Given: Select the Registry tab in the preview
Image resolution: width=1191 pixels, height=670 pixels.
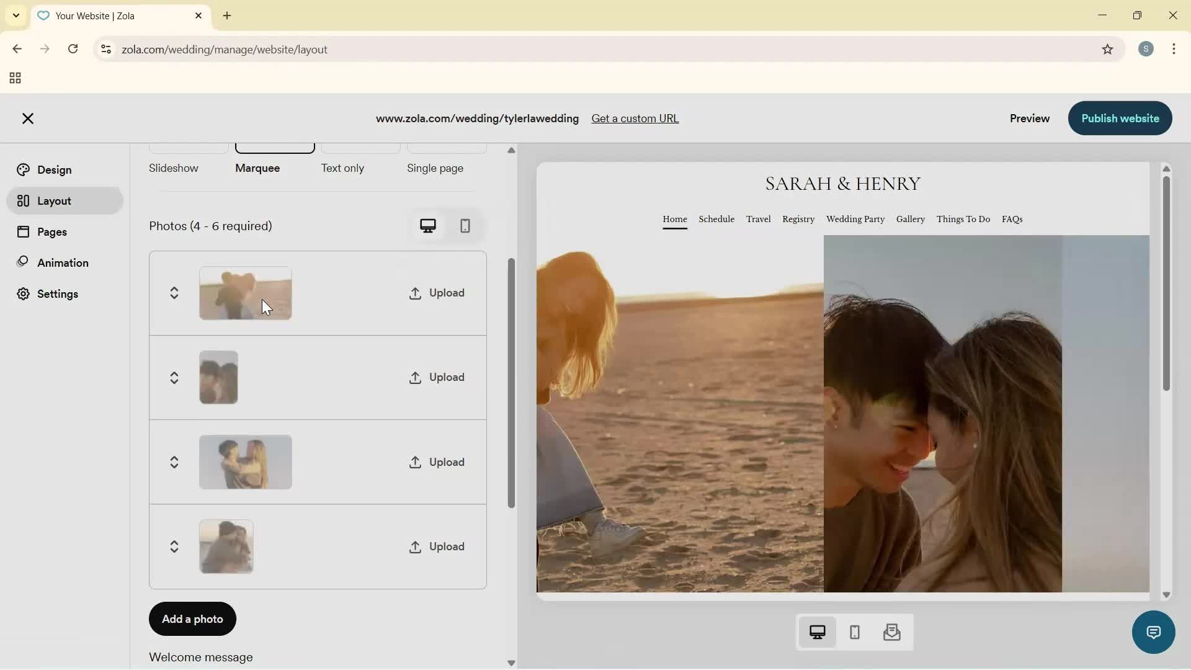Looking at the screenshot, I should pyautogui.click(x=798, y=219).
